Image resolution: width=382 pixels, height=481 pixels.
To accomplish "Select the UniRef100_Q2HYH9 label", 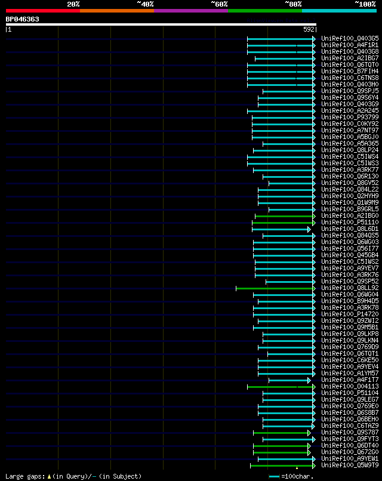I will pos(350,196).
